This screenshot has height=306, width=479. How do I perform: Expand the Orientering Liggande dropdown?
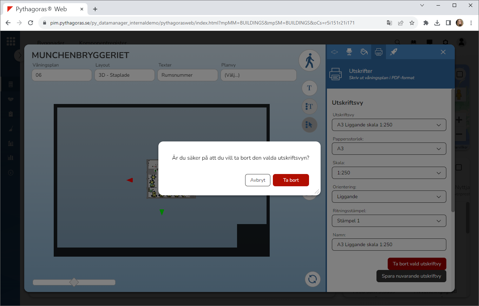pos(389,197)
